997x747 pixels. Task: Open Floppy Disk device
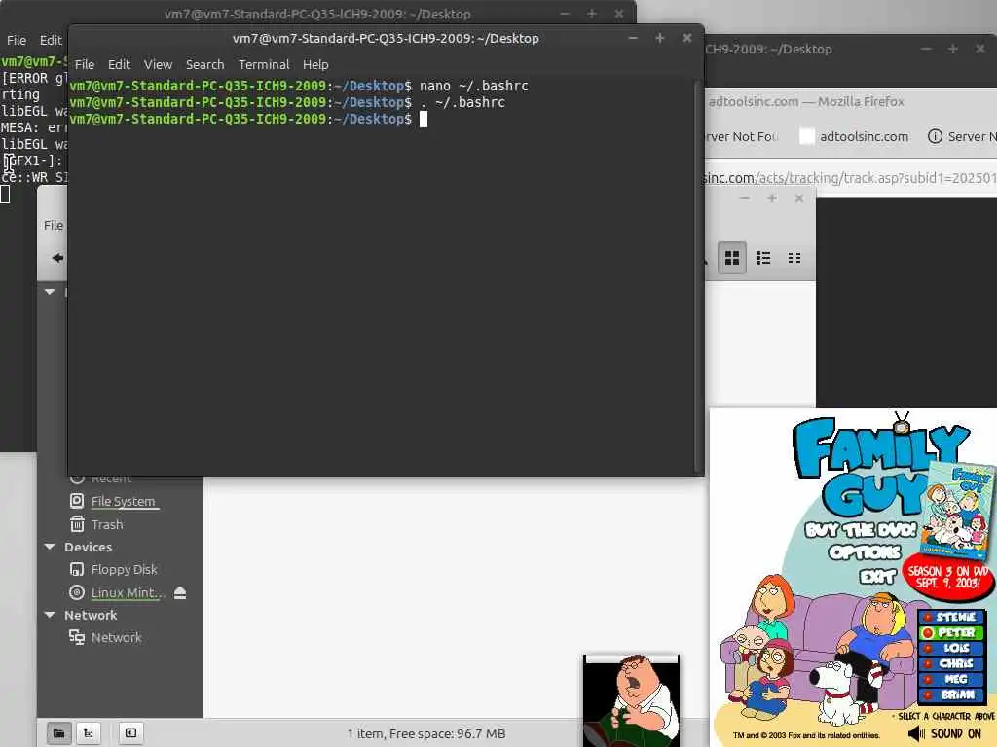click(124, 569)
